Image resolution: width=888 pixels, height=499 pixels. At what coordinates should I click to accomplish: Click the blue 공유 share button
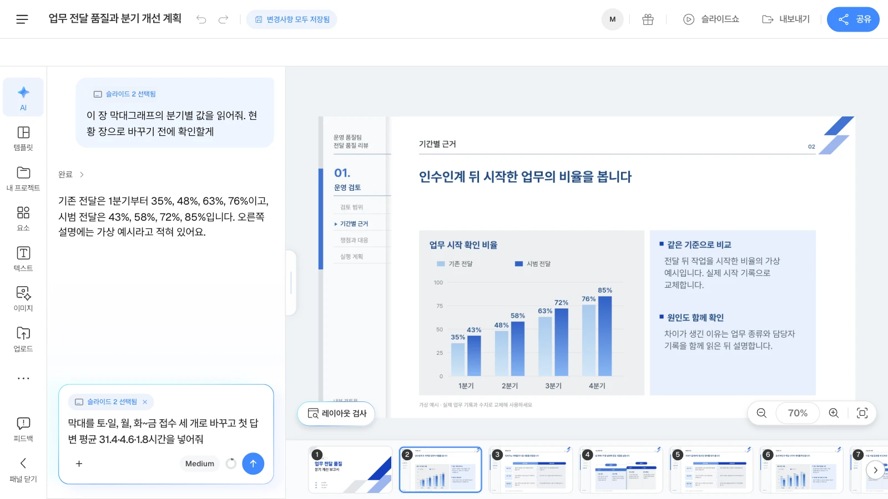pyautogui.click(x=853, y=19)
